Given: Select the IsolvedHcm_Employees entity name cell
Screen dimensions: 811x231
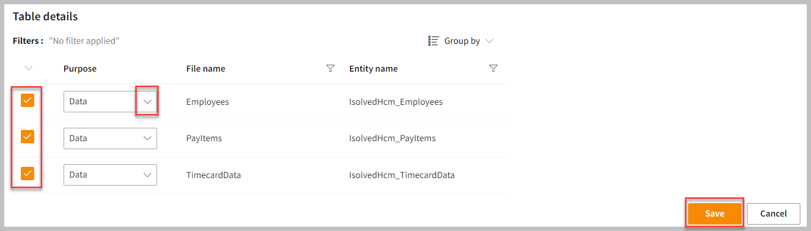Looking at the screenshot, I should pyautogui.click(x=396, y=102).
